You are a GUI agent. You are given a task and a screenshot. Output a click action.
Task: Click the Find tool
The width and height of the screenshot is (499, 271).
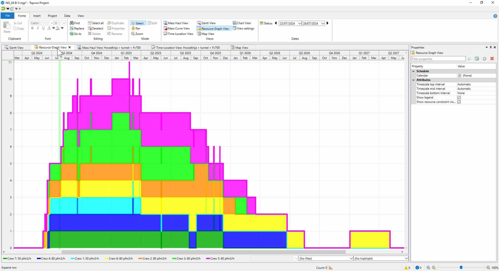coord(75,23)
